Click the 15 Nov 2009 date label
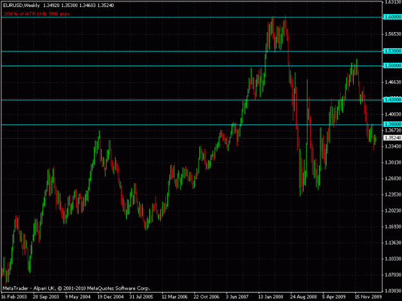 368,297
